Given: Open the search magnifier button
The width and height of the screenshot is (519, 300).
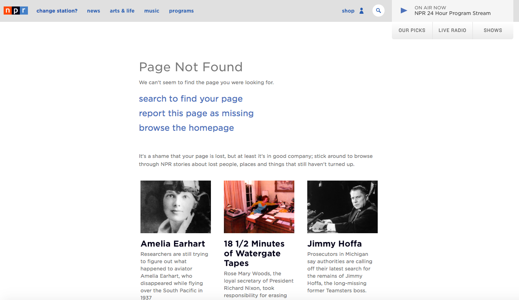Looking at the screenshot, I should [x=378, y=11].
